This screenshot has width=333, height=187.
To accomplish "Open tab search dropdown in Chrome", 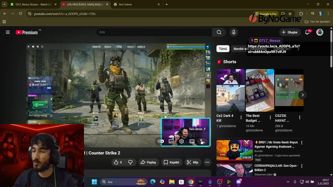I will [4, 4].
